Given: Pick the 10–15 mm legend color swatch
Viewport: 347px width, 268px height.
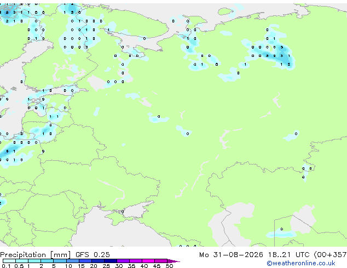Looking at the screenshot, I should coord(72,261).
